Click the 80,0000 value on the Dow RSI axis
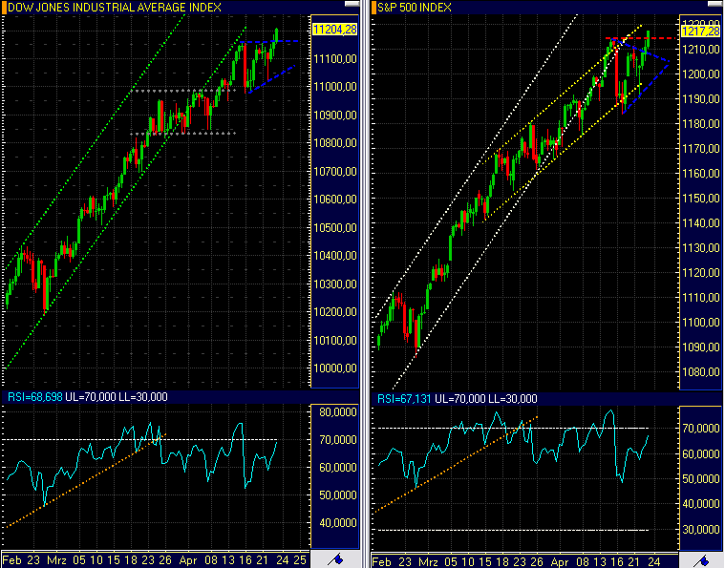The image size is (725, 568). pos(338,412)
